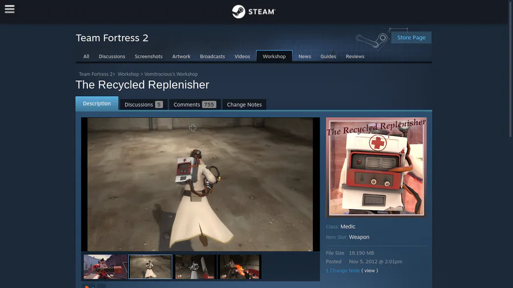Go to the Discussions hub tab

(x=112, y=56)
